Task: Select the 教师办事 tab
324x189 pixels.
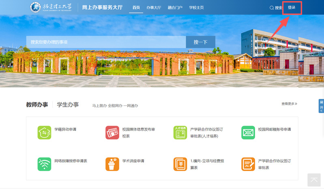Action: coord(37,105)
